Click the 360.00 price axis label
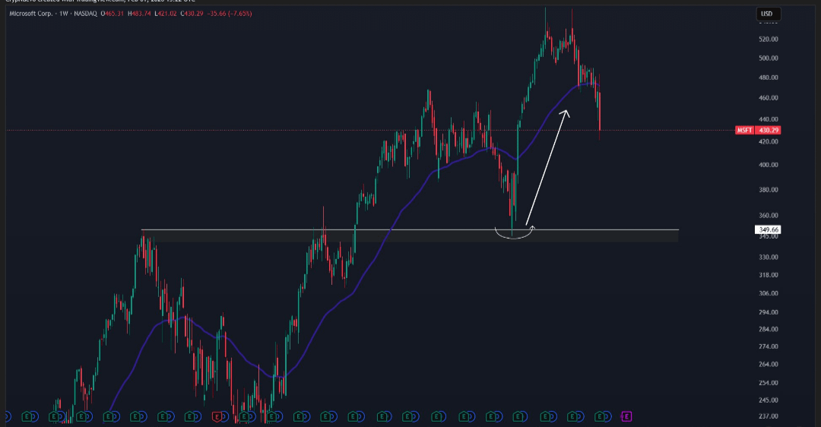 (x=768, y=216)
